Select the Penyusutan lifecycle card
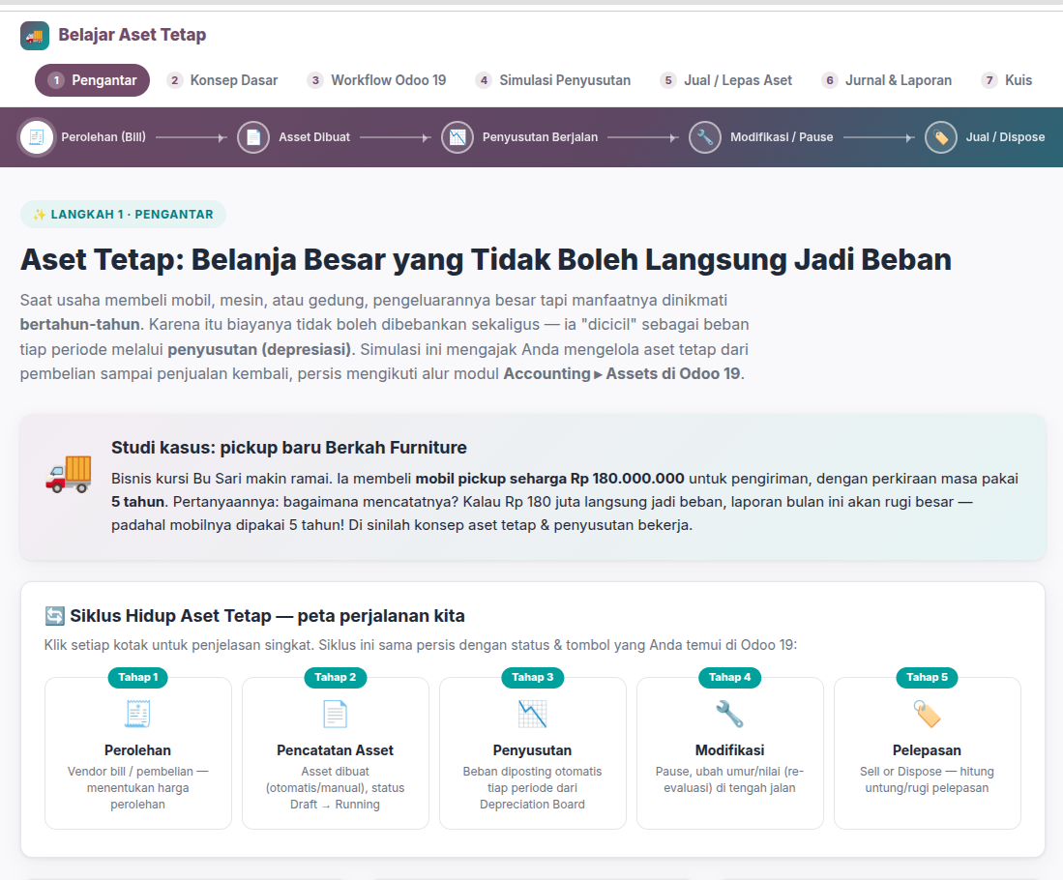This screenshot has height=880, width=1063. 533,753
